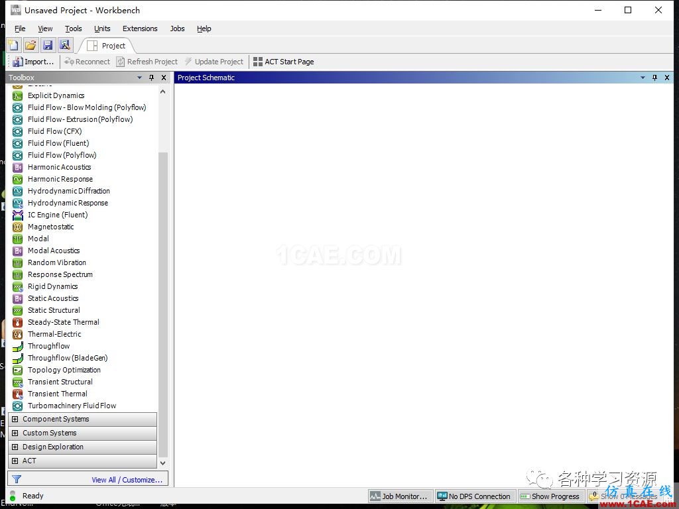Expand the ACT toolbox group
The width and height of the screenshot is (679, 509).
click(x=15, y=461)
